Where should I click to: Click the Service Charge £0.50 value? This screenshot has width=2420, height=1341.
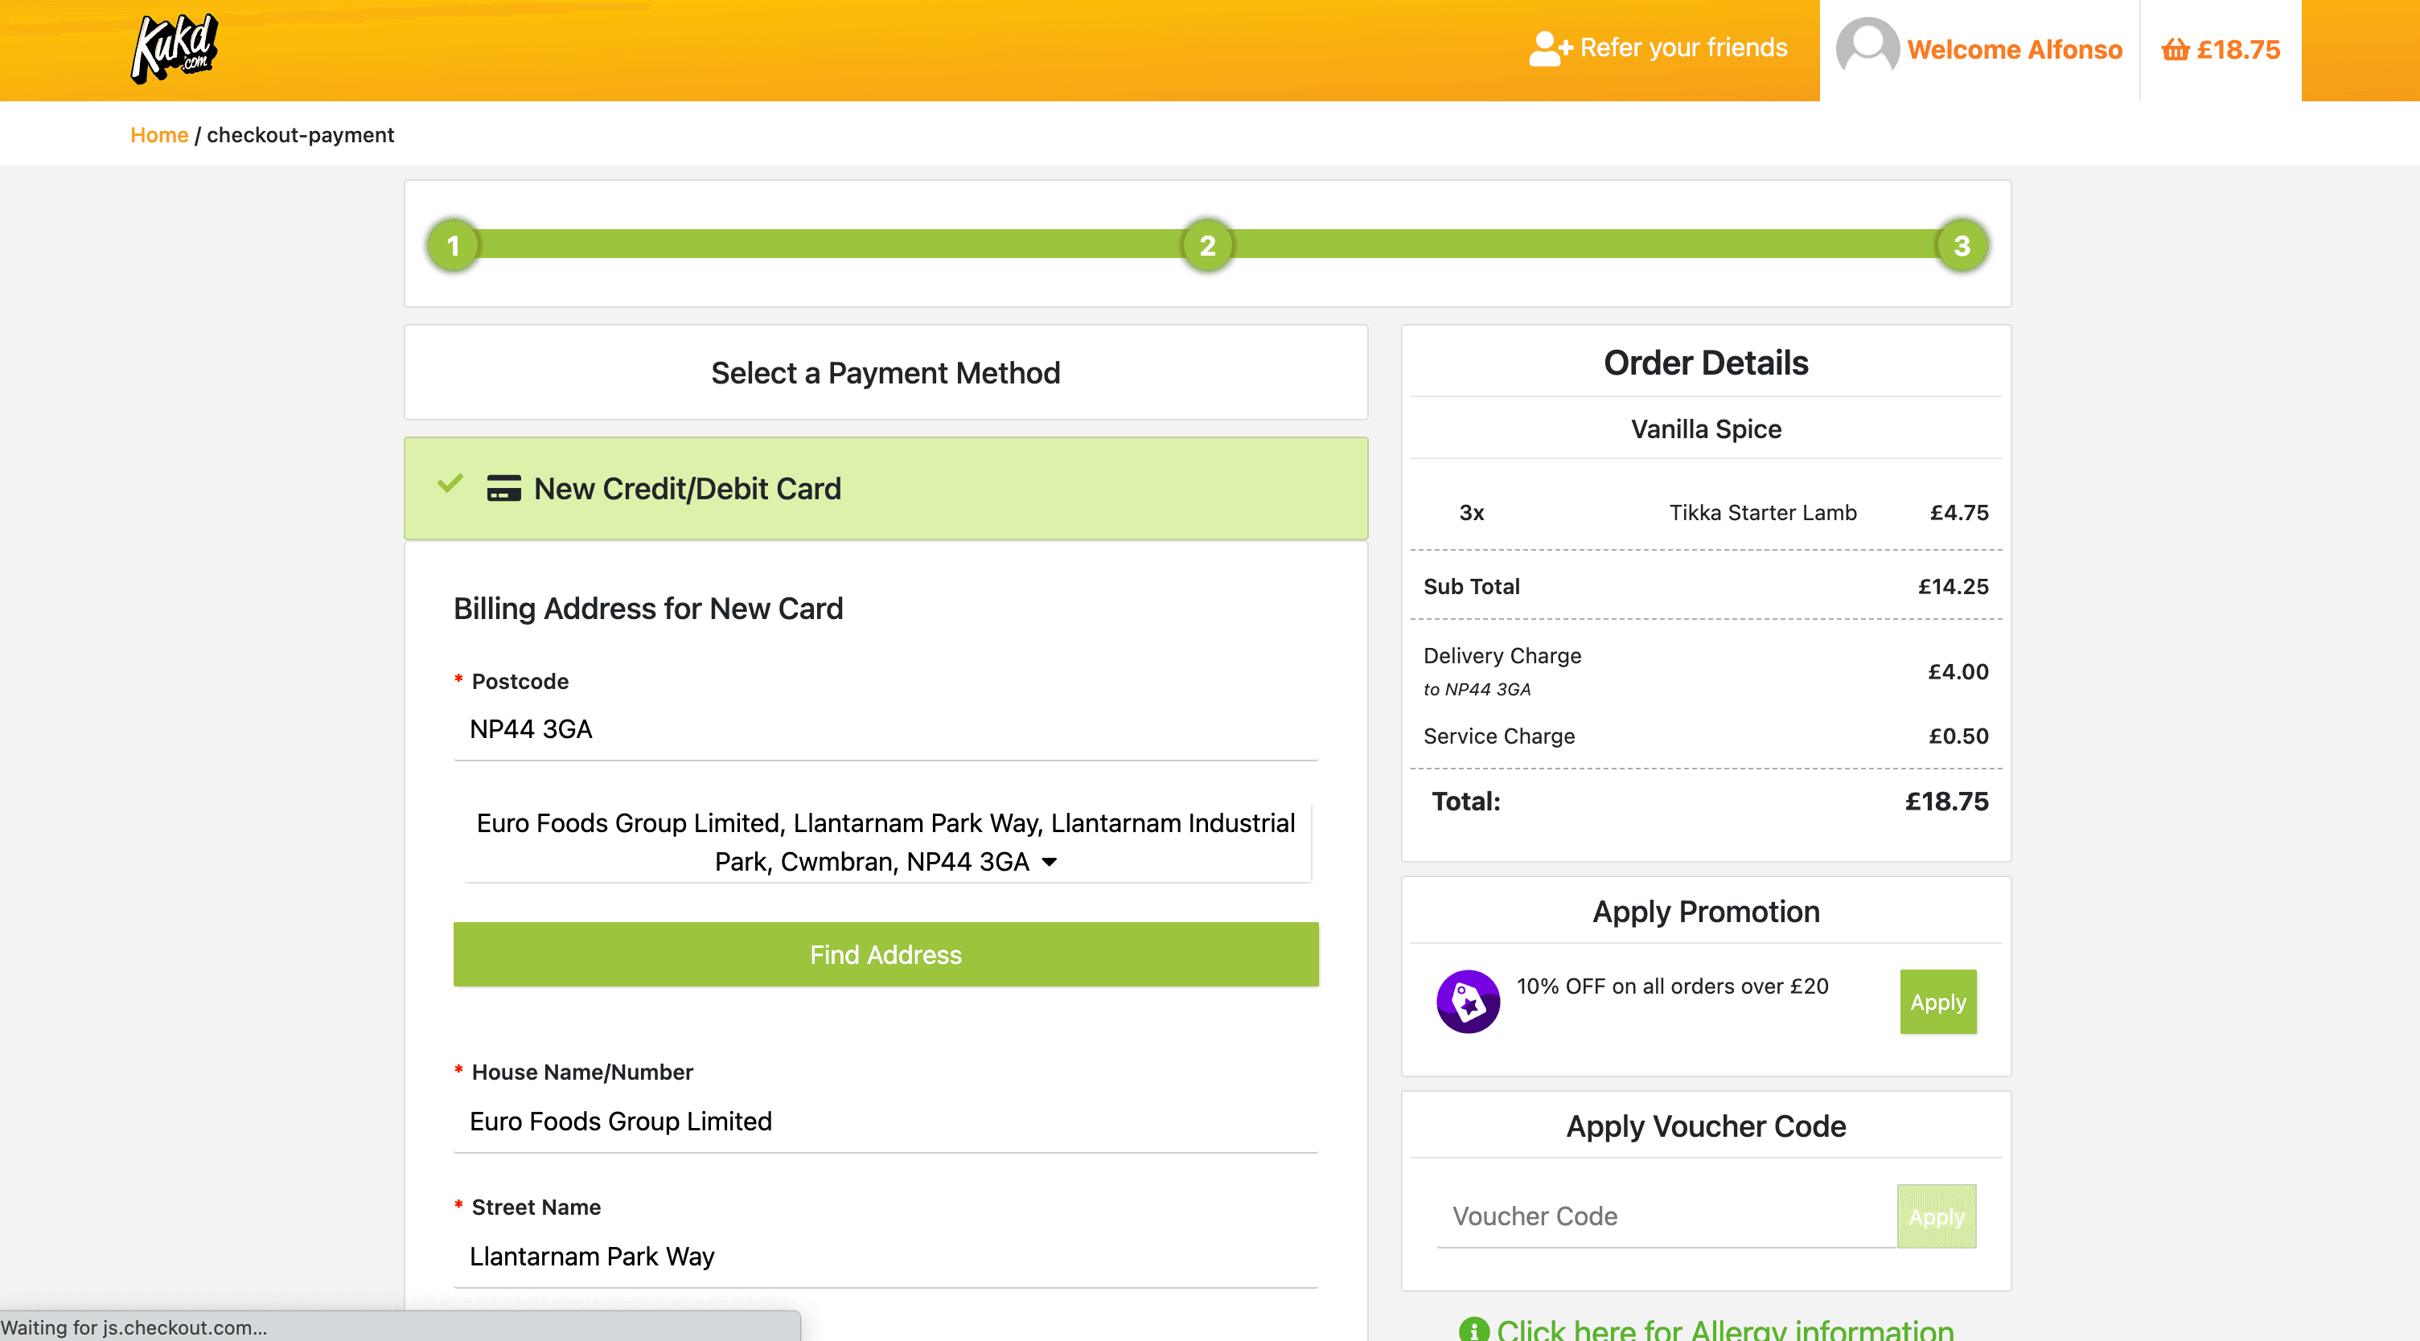click(x=1958, y=736)
